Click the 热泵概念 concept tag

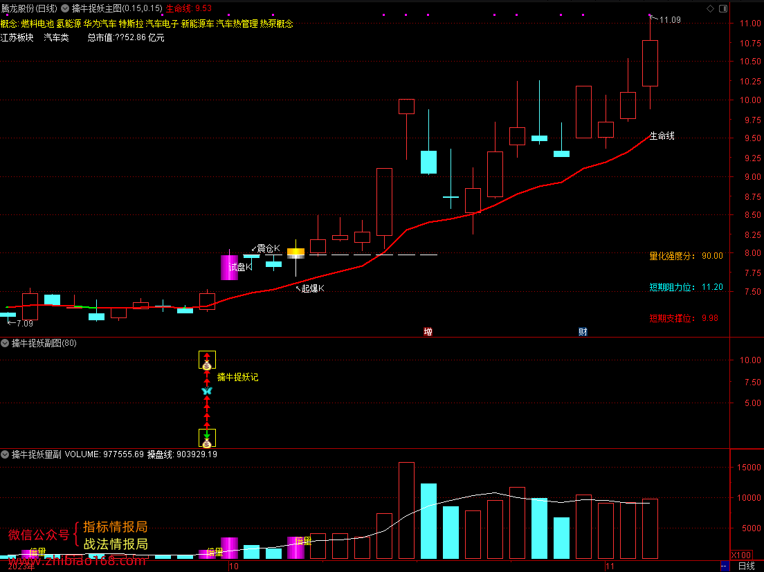[x=277, y=24]
